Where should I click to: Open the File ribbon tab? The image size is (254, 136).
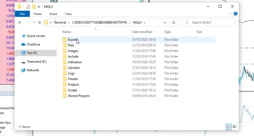pos(23,14)
